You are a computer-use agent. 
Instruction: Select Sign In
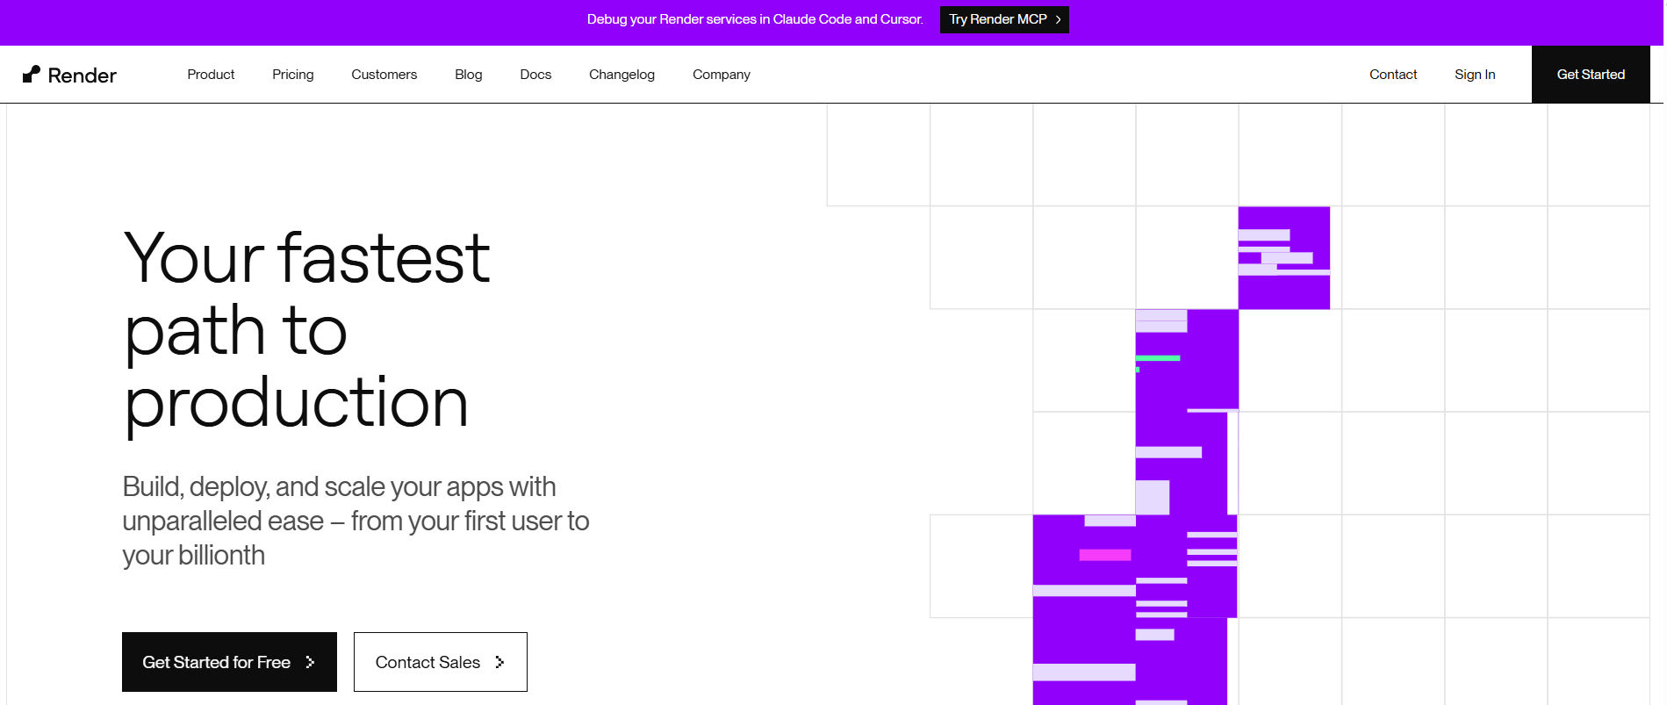coord(1474,75)
